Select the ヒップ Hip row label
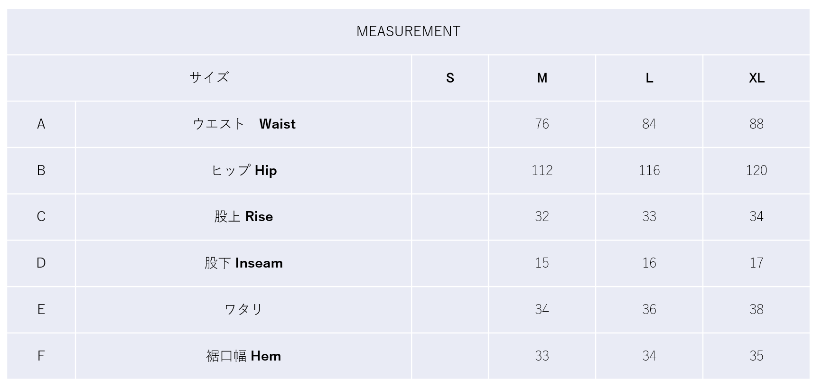822x389 pixels. click(x=244, y=170)
